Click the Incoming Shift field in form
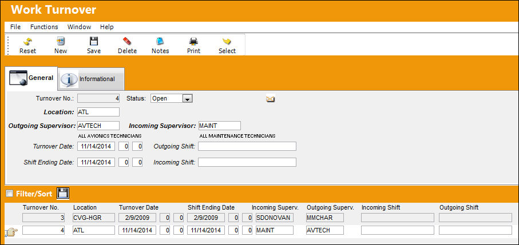The image size is (519, 245). 247,162
